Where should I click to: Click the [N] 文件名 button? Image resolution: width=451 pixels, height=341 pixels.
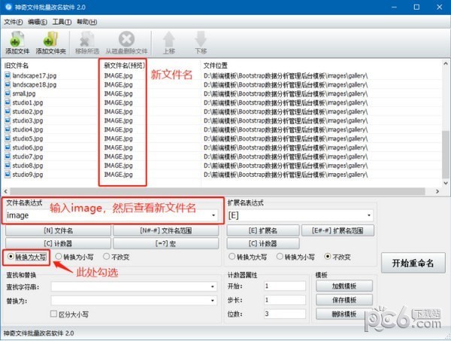(x=58, y=230)
